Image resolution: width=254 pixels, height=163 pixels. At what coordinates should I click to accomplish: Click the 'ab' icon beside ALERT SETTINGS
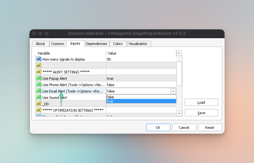coord(39,72)
